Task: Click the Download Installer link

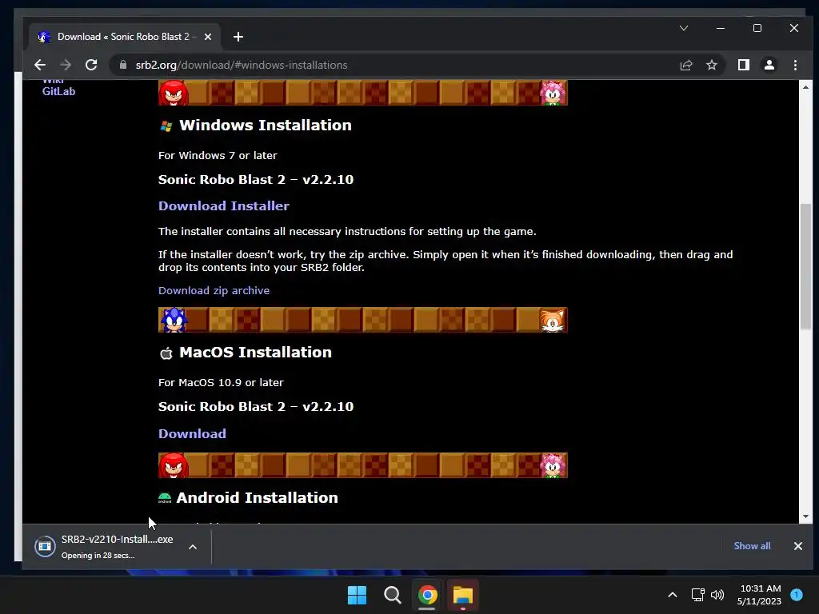Action: [224, 205]
